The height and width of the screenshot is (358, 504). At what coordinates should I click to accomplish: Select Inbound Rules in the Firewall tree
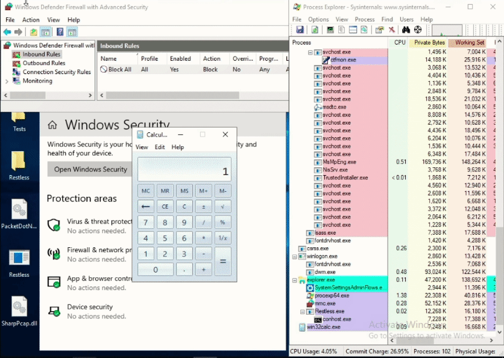[42, 54]
